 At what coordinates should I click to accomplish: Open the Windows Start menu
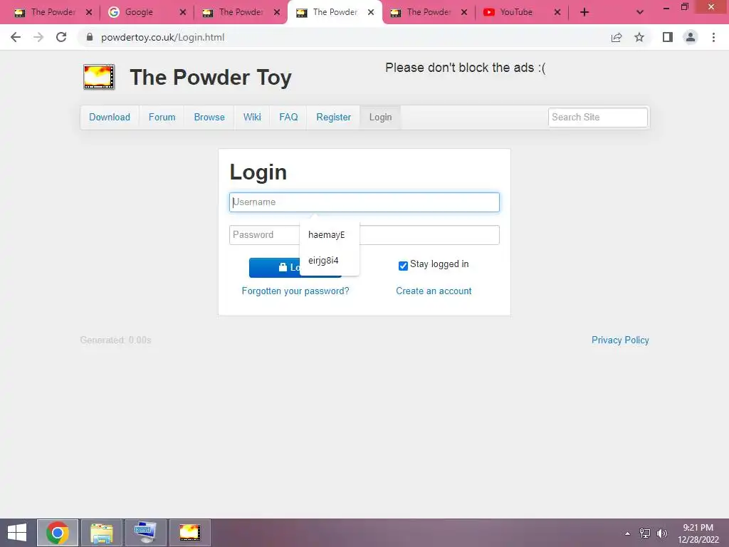pyautogui.click(x=17, y=533)
